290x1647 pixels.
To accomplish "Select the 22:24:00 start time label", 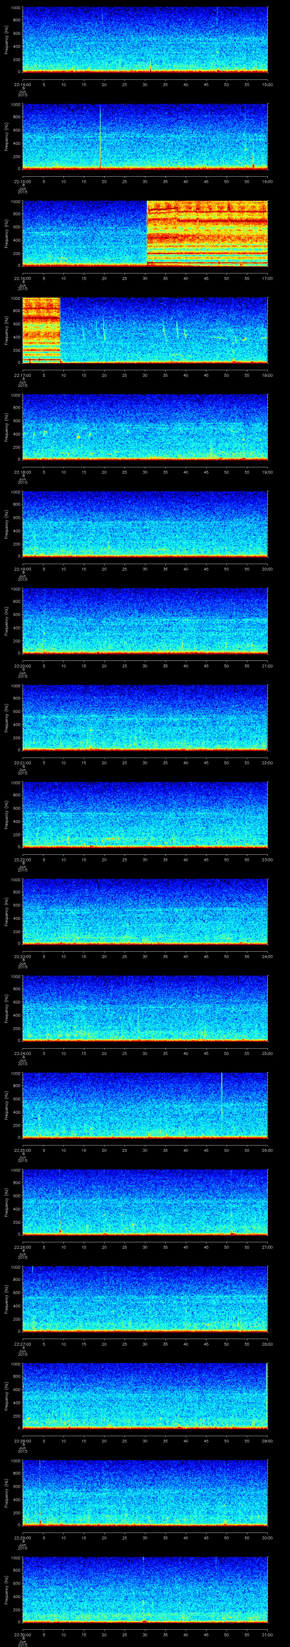I will click(x=23, y=1053).
